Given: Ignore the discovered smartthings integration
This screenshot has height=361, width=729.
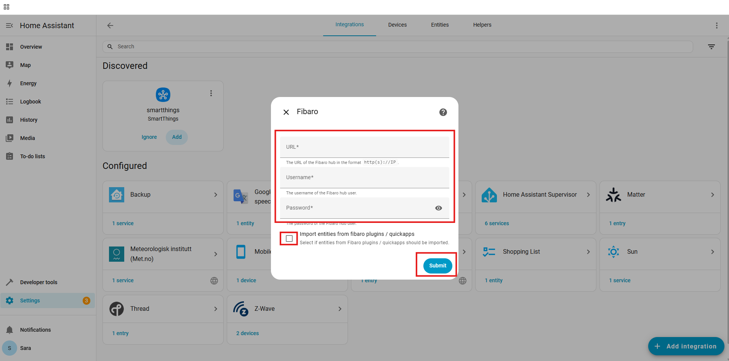Looking at the screenshot, I should 149,137.
